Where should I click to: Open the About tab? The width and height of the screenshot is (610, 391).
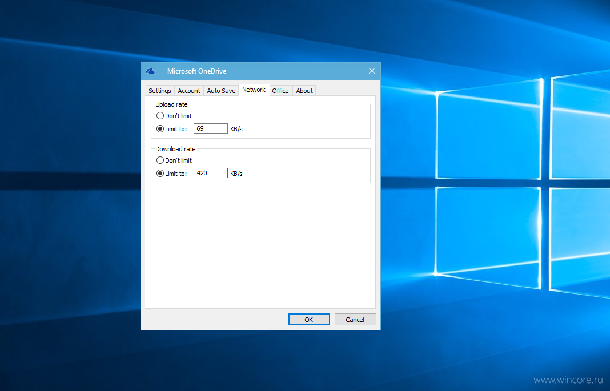[x=304, y=91]
